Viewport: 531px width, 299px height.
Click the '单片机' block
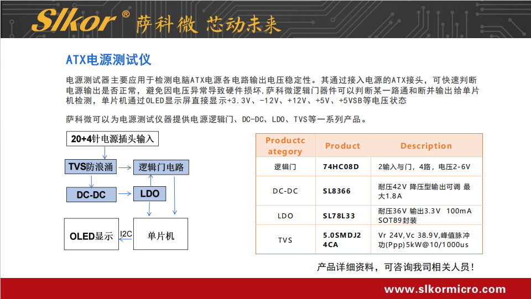[160, 234]
